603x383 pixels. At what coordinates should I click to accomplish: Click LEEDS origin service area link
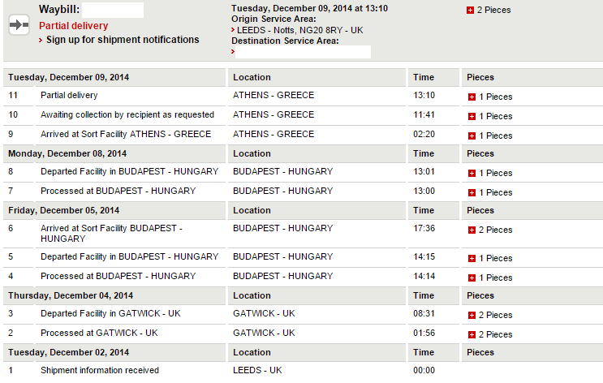[x=299, y=30]
